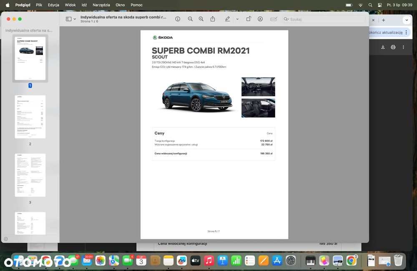This screenshot has width=417, height=271.
Task: Download the PDF in Chrome viewer
Action: click(x=383, y=47)
